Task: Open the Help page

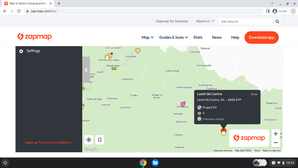Action: (235, 38)
